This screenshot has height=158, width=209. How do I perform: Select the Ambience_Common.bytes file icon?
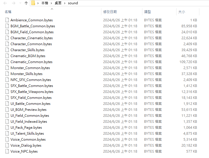[x=7, y=20]
